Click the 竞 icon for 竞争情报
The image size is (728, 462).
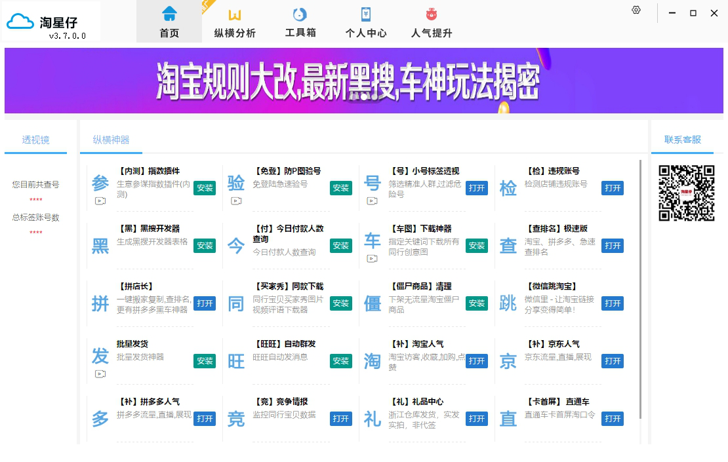pos(236,419)
